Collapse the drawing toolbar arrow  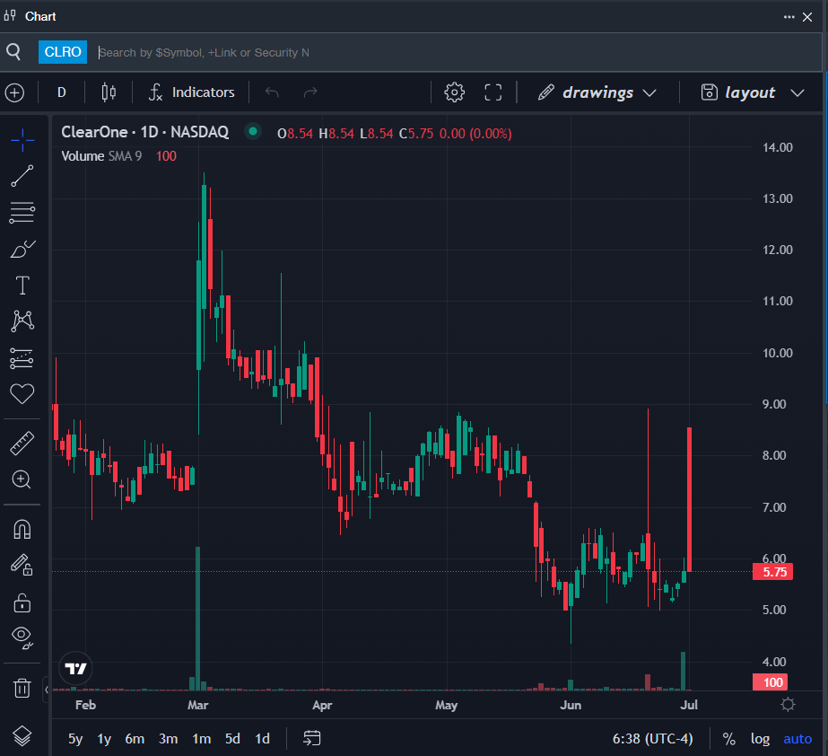[46, 690]
